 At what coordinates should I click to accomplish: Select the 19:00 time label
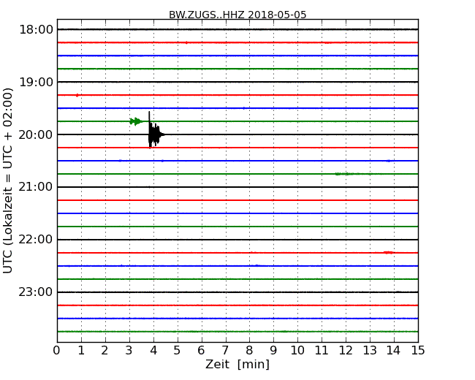[x=36, y=82]
